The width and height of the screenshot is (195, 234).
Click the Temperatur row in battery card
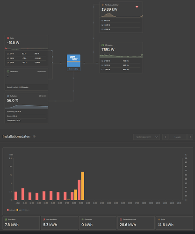click(x=26, y=120)
